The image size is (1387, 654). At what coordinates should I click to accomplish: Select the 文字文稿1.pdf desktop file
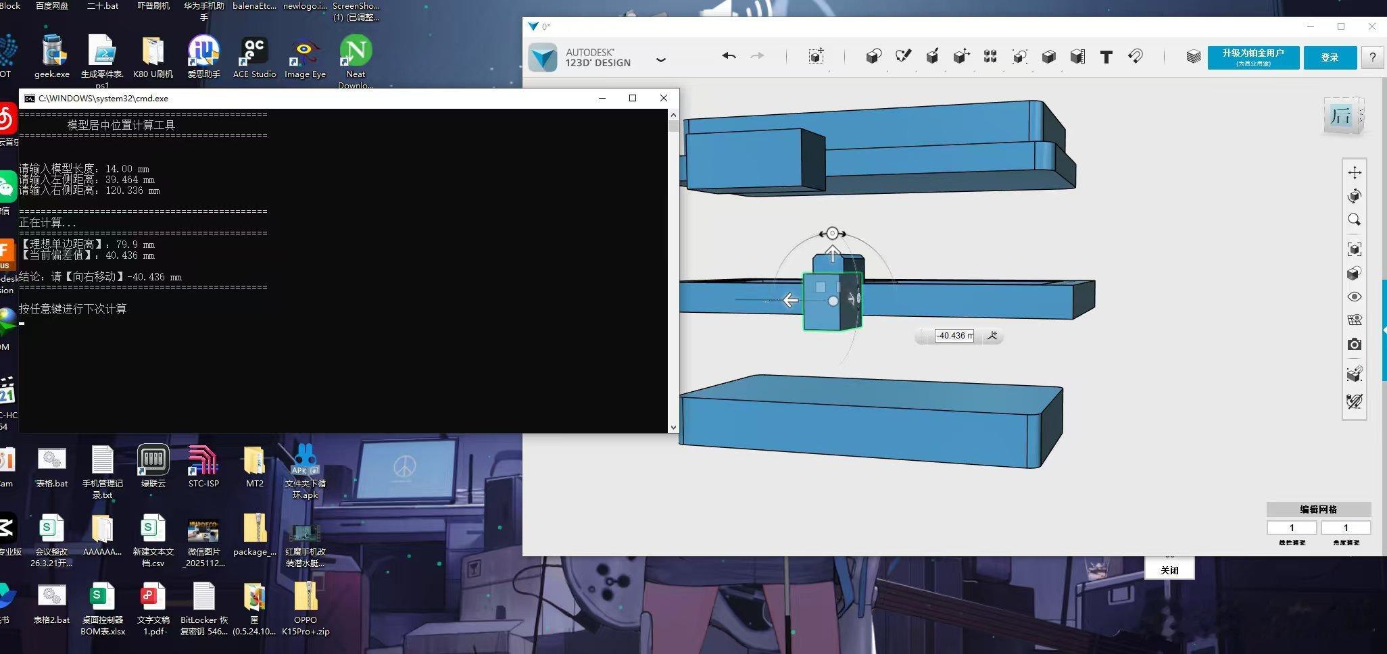pyautogui.click(x=153, y=609)
